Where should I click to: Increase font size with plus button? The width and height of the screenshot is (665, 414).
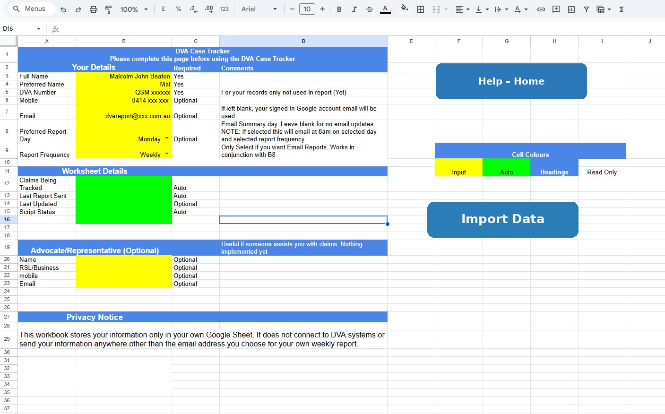(322, 9)
